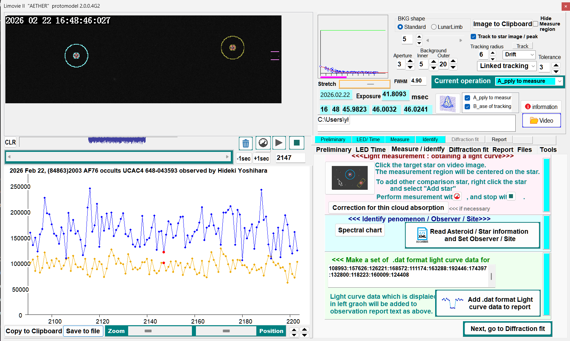Click the Save to file button
The width and height of the screenshot is (570, 341).
[x=83, y=331]
